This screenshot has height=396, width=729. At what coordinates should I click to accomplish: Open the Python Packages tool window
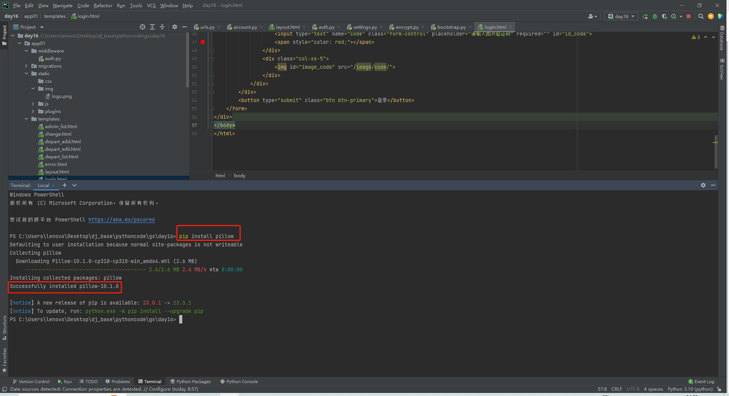point(191,382)
